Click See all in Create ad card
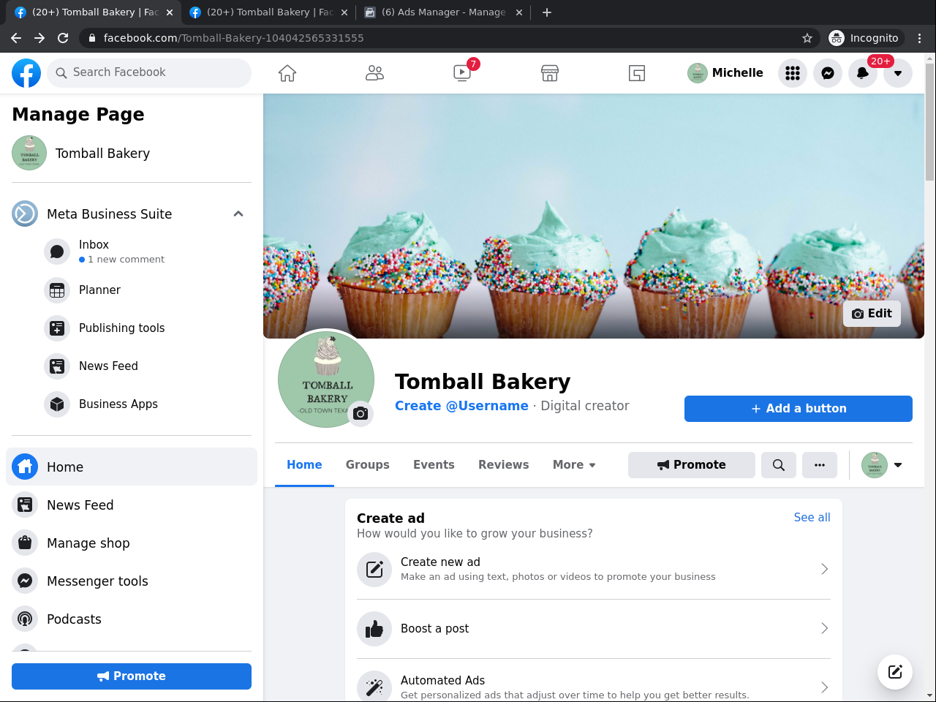 click(x=812, y=518)
